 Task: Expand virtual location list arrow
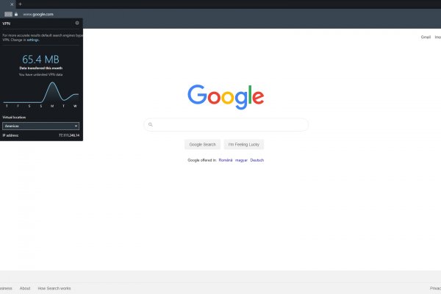[x=76, y=126]
